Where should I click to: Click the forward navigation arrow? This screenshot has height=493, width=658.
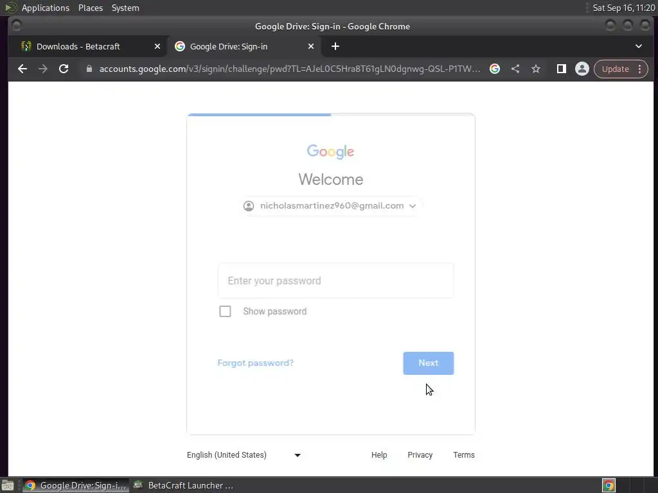click(x=43, y=69)
